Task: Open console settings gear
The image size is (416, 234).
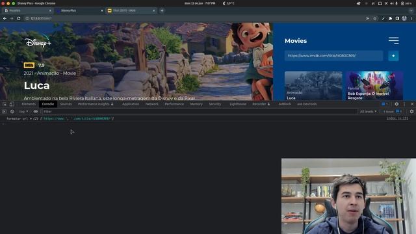Action: click(411, 111)
